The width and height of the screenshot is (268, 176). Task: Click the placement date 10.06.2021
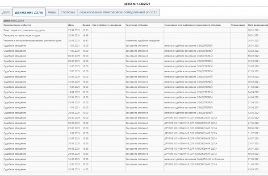(x=254, y=128)
